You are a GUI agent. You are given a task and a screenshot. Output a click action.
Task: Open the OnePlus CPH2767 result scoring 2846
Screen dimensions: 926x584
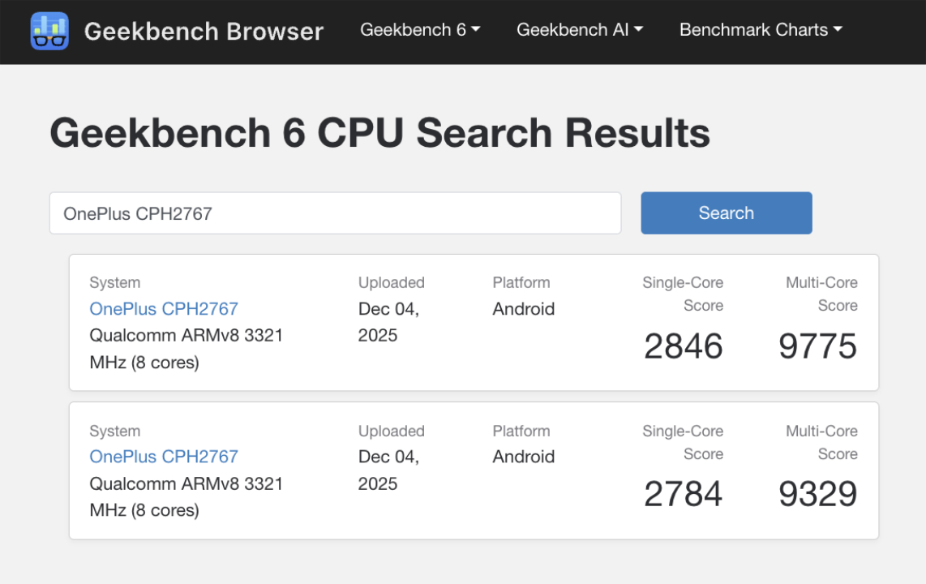[x=164, y=309]
